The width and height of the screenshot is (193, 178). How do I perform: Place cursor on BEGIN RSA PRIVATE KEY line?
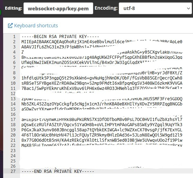[60, 37]
